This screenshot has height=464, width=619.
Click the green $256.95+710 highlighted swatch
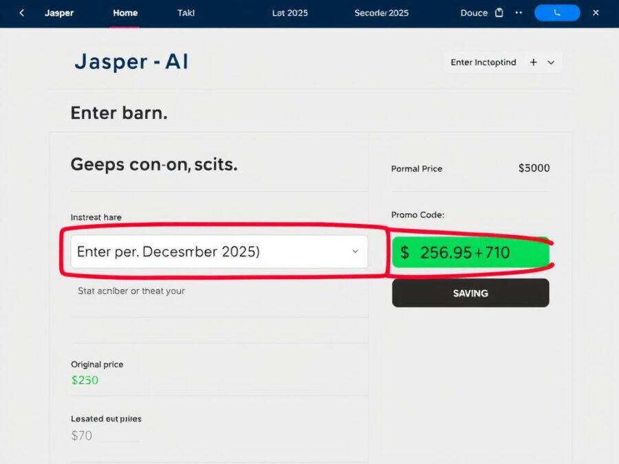click(470, 252)
